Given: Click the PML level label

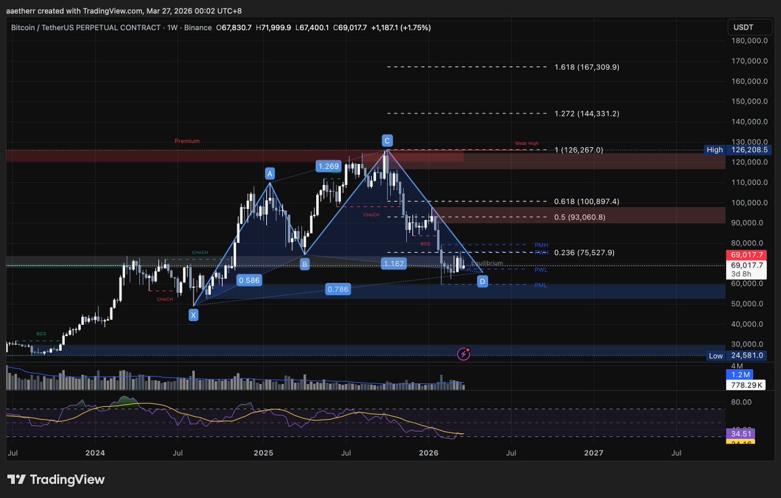Looking at the screenshot, I should 541,285.
